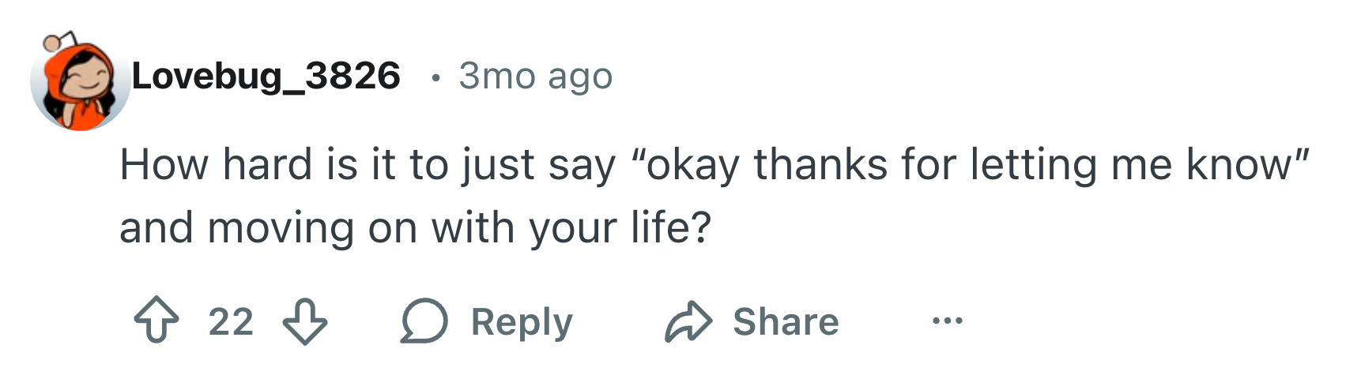Click the Reply speech bubble icon
Viewport: 1361px width, 390px height.
pos(424,321)
